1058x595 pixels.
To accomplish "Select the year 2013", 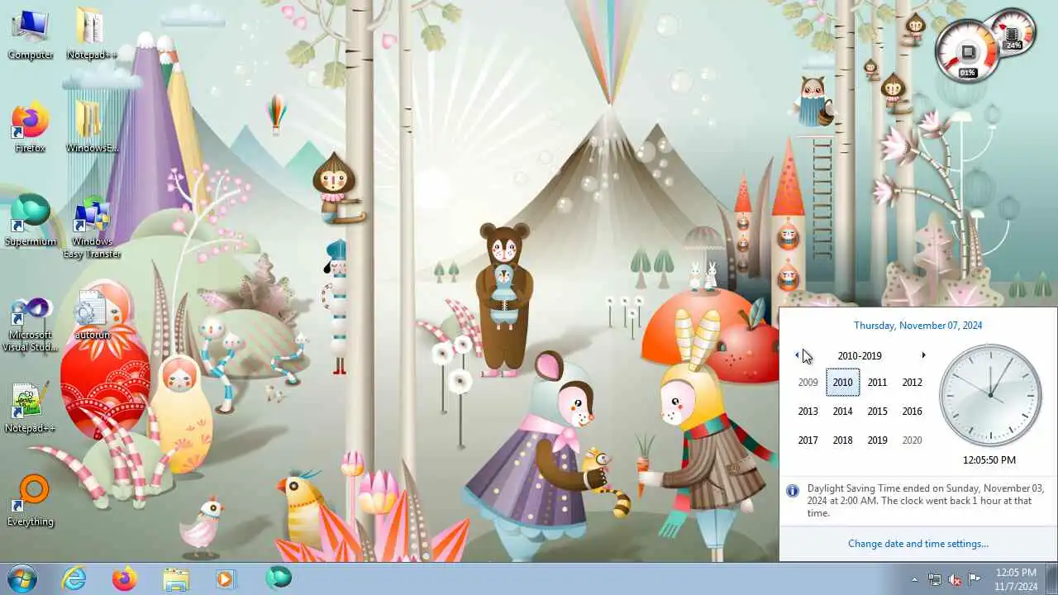I will [x=808, y=412].
